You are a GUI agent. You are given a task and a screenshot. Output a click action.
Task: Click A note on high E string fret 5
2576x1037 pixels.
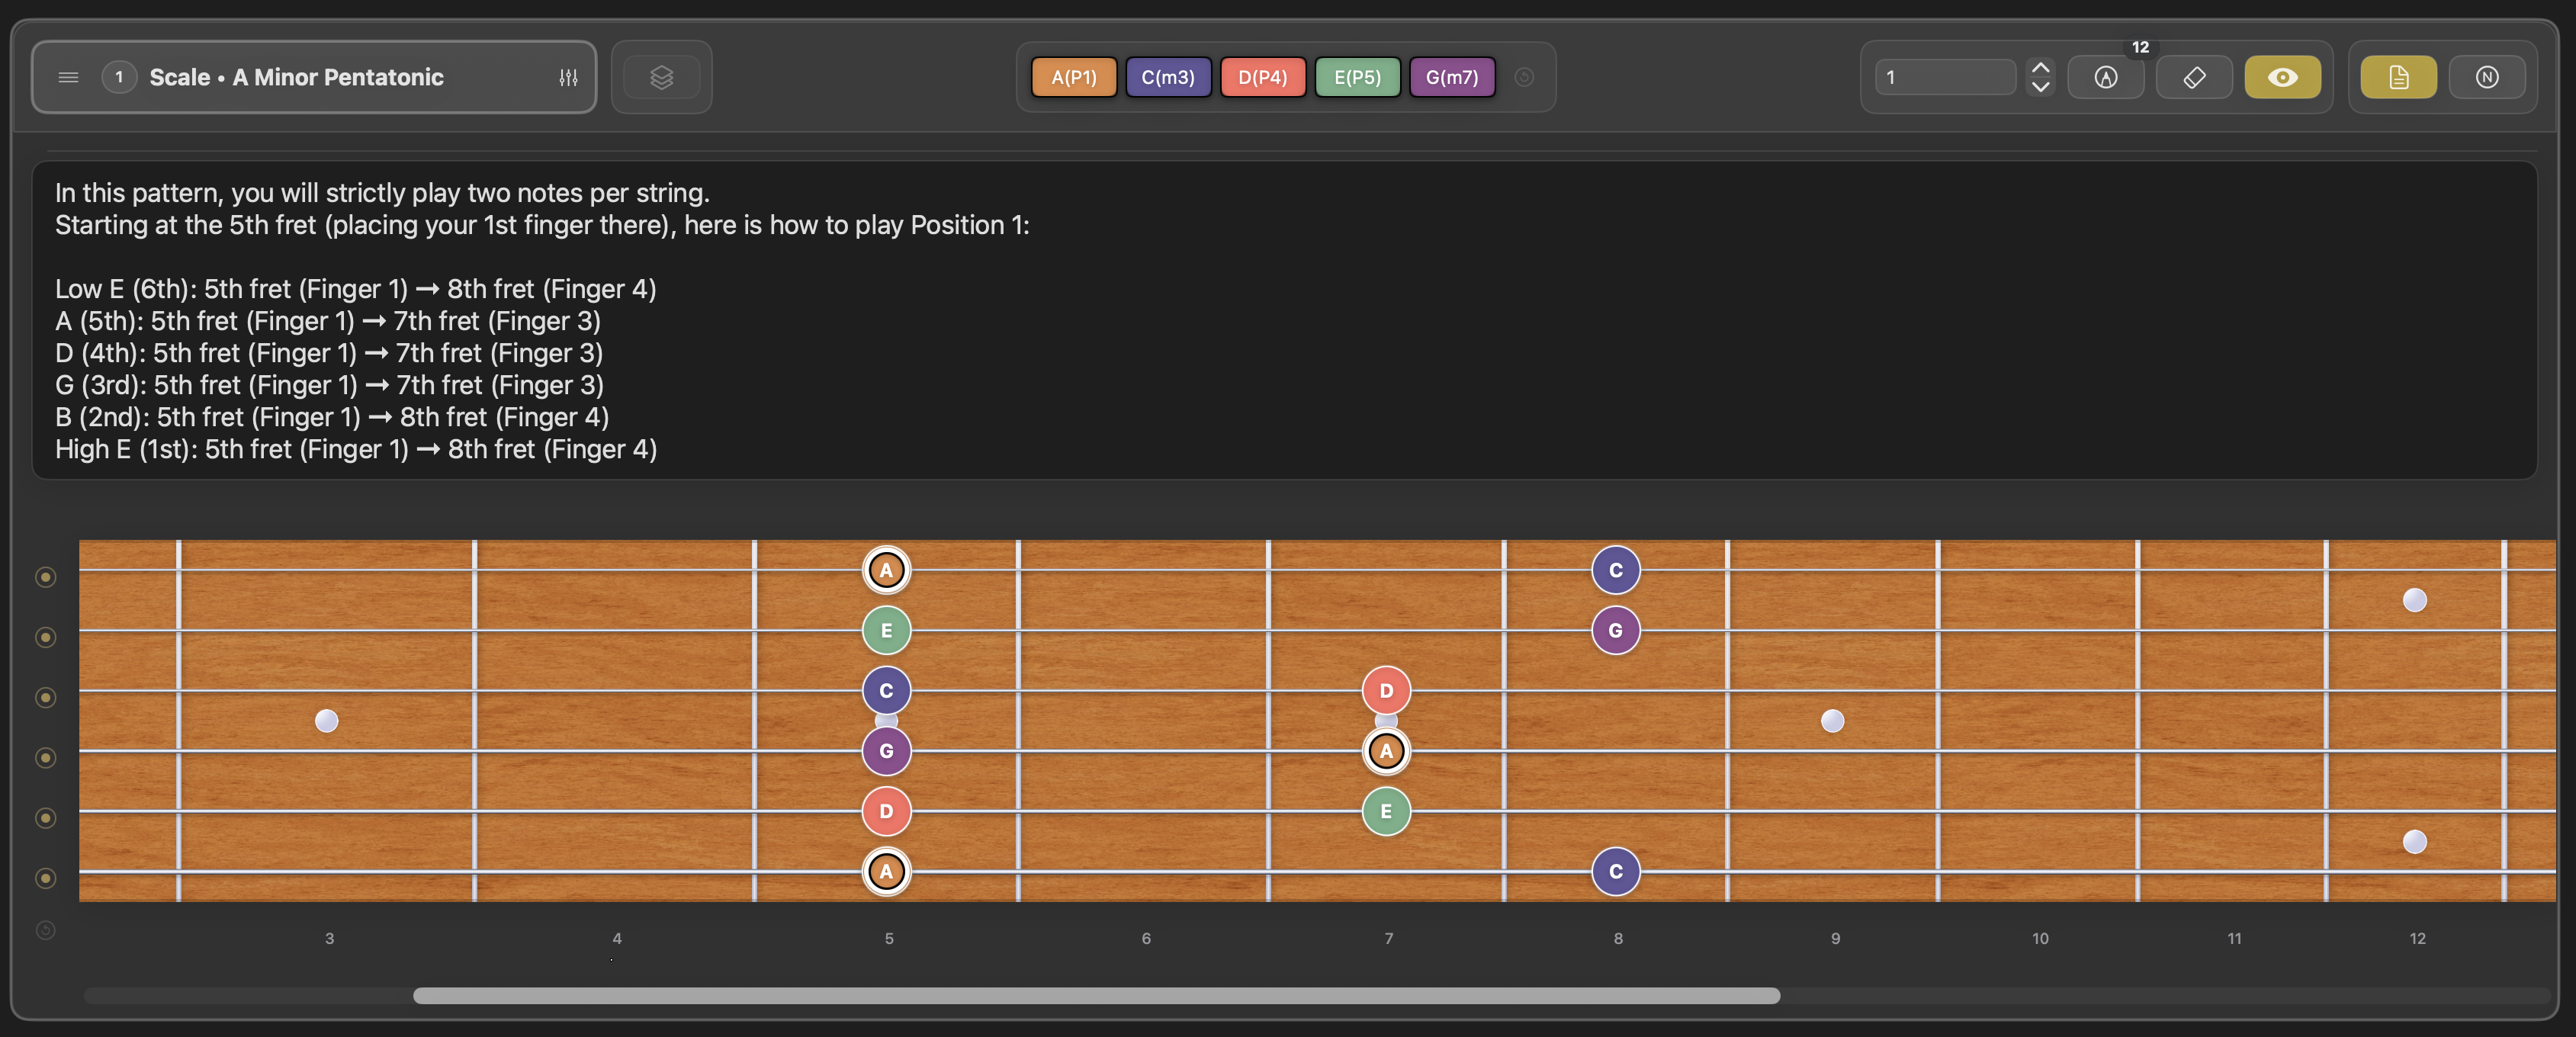point(886,570)
